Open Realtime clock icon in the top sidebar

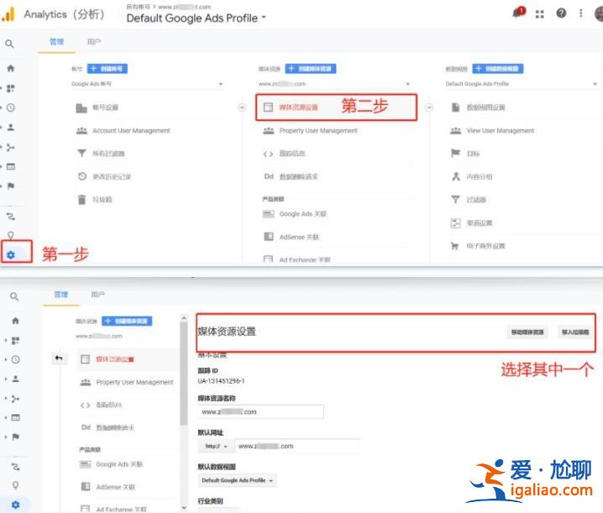click(x=11, y=107)
